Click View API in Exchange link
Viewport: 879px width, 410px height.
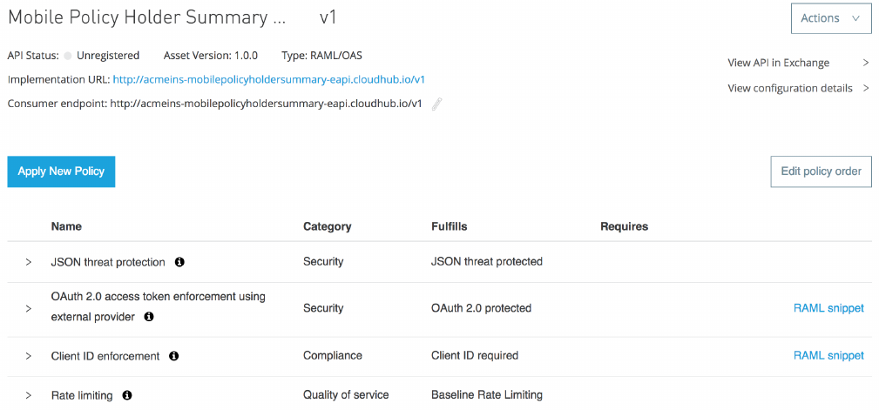coord(778,63)
